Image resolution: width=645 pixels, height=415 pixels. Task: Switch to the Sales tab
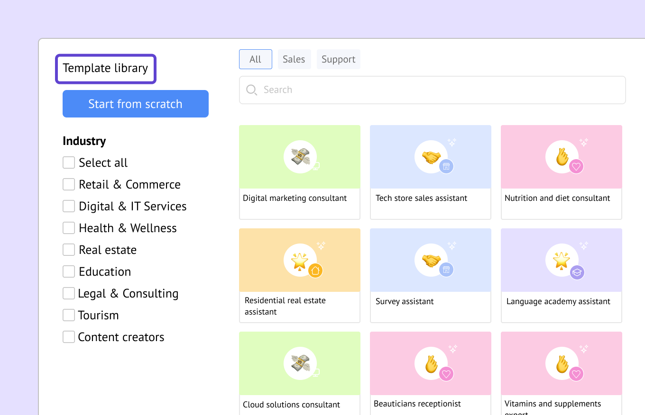tap(294, 59)
